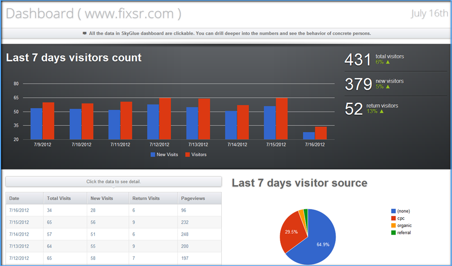Viewport: 452px width, 266px height.
Task: Click the New Visits column header
Action: click(x=108, y=199)
